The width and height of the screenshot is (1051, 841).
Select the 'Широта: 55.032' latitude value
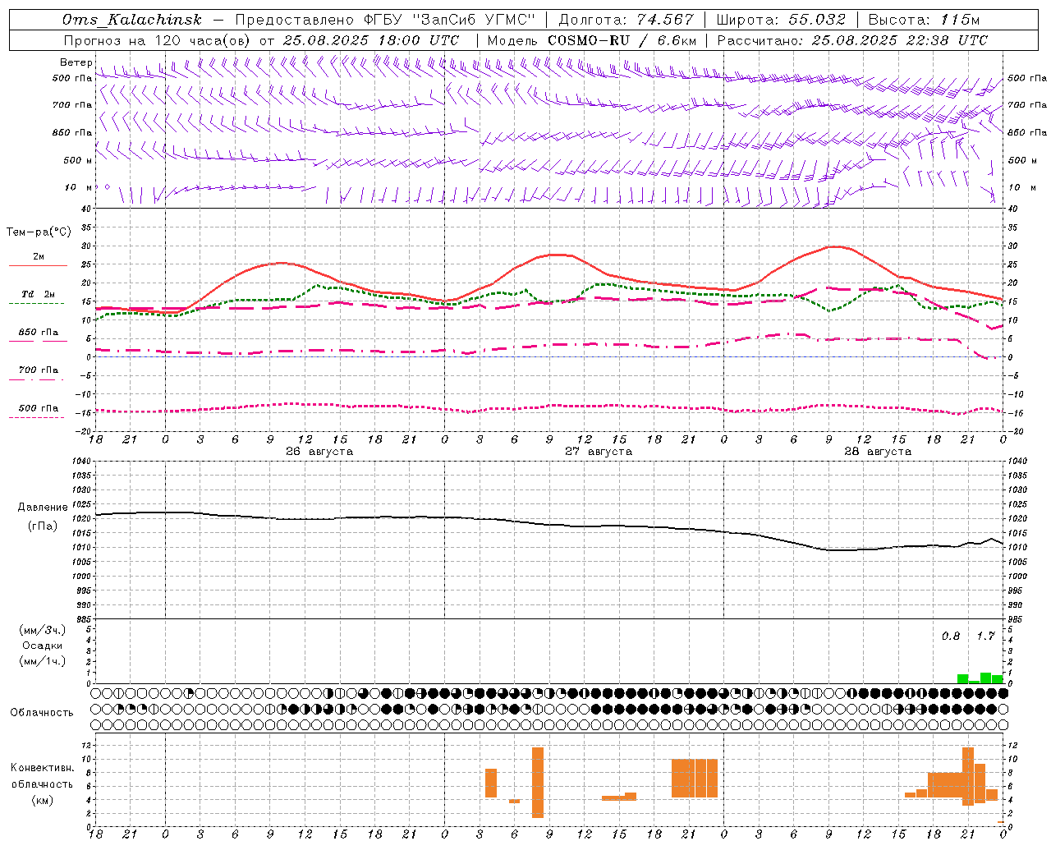[782, 20]
